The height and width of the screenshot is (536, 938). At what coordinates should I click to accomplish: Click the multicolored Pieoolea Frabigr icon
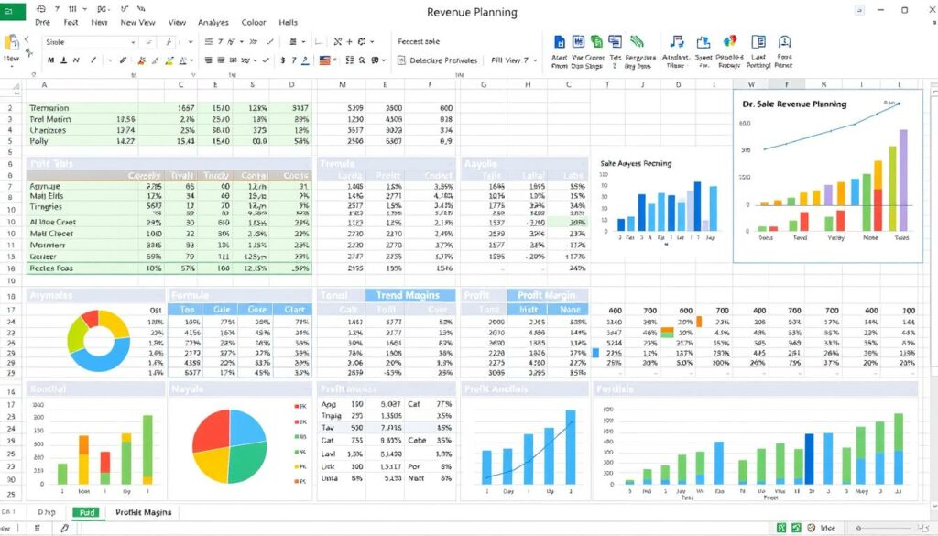[x=730, y=41]
